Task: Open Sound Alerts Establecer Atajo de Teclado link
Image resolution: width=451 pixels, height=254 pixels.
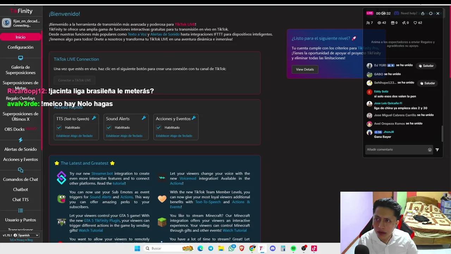Action: (x=124, y=136)
